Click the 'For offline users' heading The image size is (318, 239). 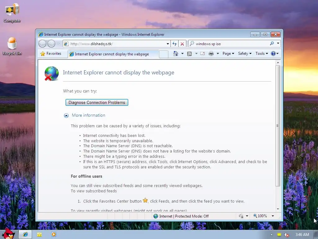pyautogui.click(x=86, y=176)
